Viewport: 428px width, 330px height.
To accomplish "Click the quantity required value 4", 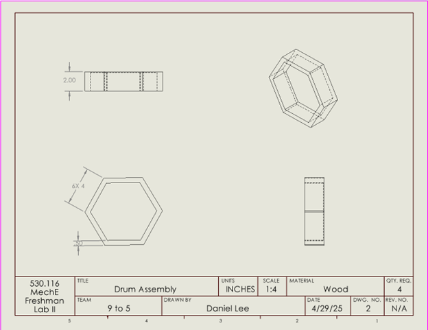I will pos(399,290).
